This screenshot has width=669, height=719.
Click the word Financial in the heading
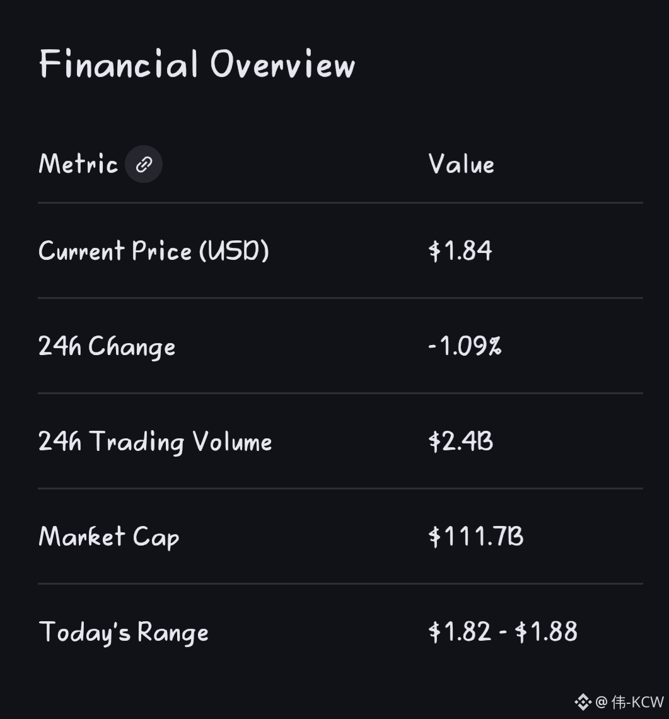pos(119,64)
